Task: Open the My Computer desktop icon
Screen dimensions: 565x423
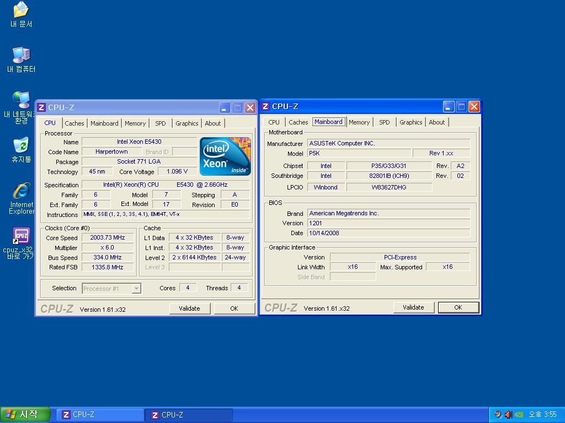Action: pyautogui.click(x=21, y=55)
